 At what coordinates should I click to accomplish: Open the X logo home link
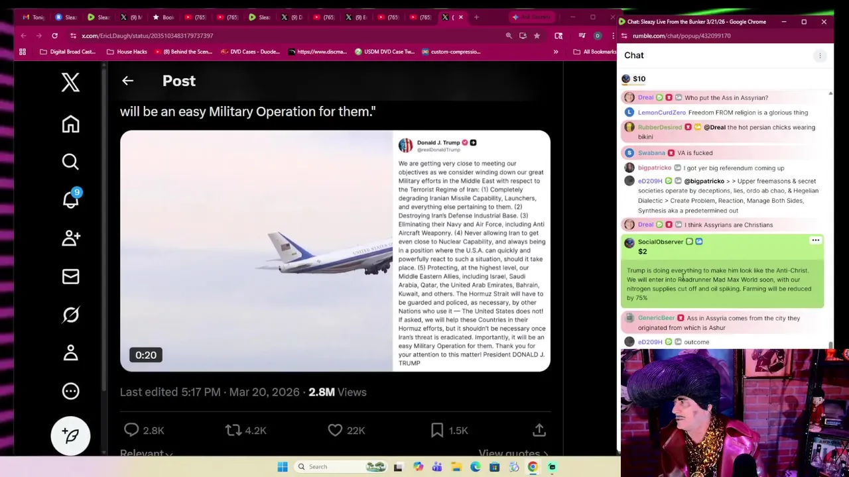[x=70, y=82]
